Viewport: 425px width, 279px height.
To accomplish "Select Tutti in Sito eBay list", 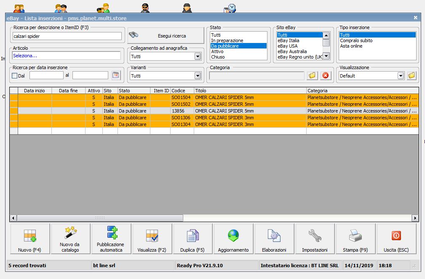I will 300,35.
